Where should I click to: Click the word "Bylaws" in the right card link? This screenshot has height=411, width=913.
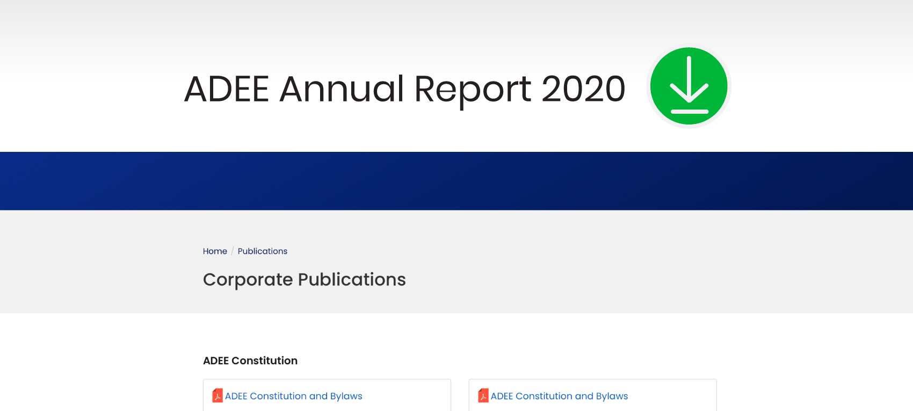(612, 396)
